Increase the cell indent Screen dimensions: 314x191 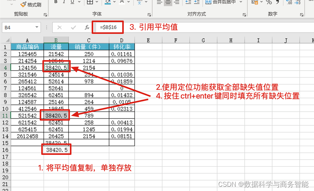click(197, 2)
